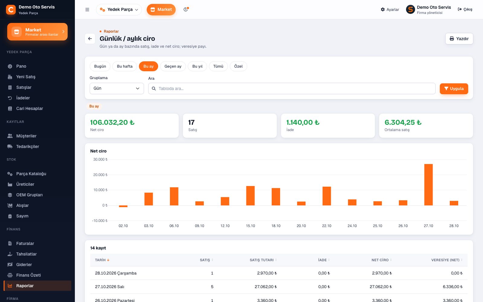Select the Bu yıl period filter
Screen dimensions: 483x302
click(197, 66)
